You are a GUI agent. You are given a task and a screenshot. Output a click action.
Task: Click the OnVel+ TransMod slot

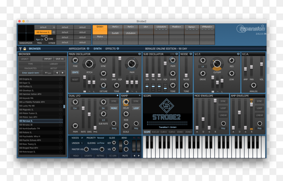[100, 30]
